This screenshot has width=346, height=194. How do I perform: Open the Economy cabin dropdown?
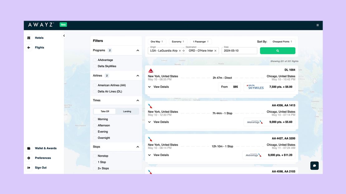[178, 42]
